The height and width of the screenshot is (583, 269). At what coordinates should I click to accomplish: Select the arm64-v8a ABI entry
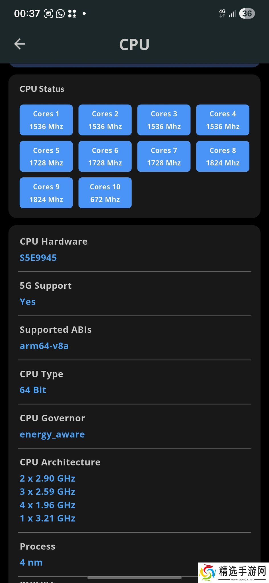tap(44, 346)
